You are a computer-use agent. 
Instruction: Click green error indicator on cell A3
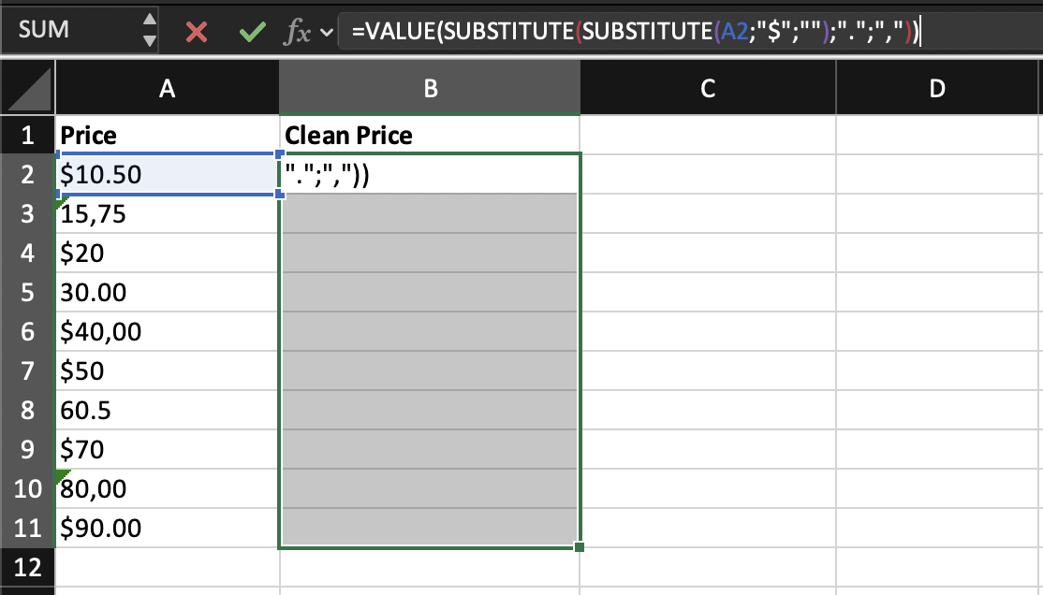click(61, 202)
